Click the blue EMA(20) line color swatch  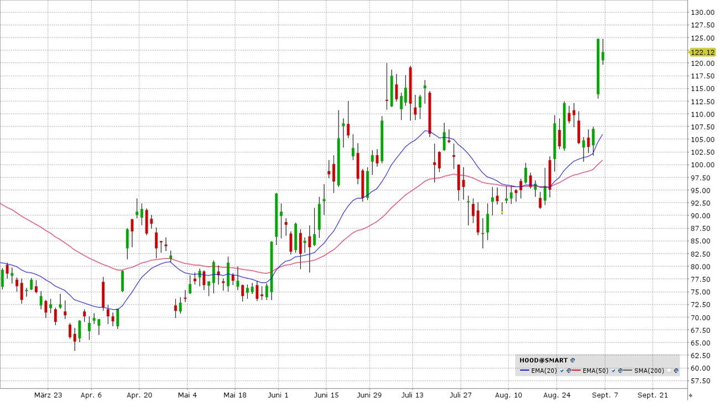(x=524, y=370)
